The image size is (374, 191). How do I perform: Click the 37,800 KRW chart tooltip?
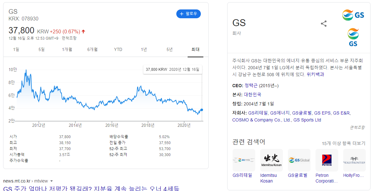(x=173, y=70)
